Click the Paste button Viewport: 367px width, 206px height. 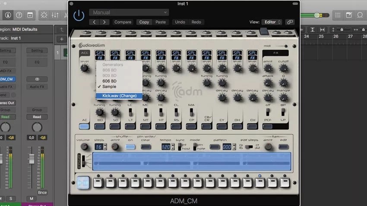[161, 22]
